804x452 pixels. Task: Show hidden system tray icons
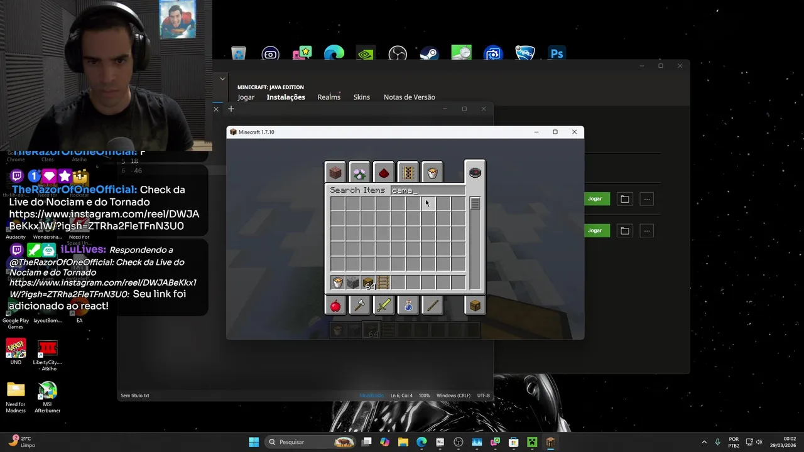tap(703, 442)
